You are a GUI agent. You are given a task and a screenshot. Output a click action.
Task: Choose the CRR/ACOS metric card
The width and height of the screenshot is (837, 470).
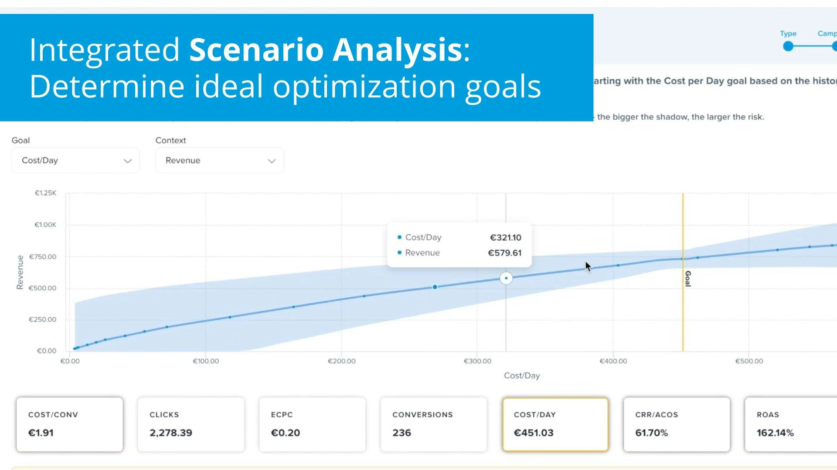677,424
